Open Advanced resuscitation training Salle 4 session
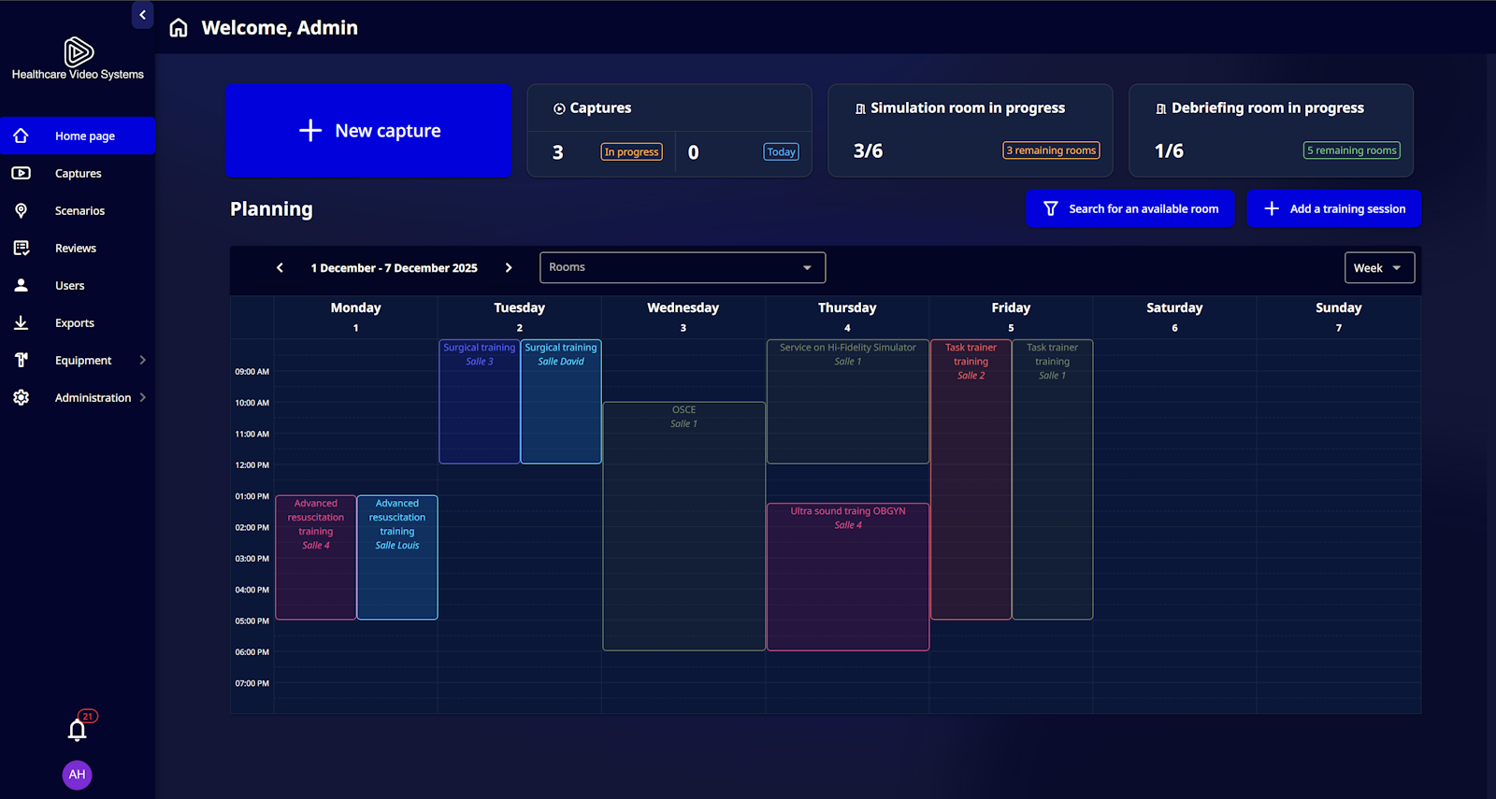Screen dimensions: 1496x799 (316, 557)
